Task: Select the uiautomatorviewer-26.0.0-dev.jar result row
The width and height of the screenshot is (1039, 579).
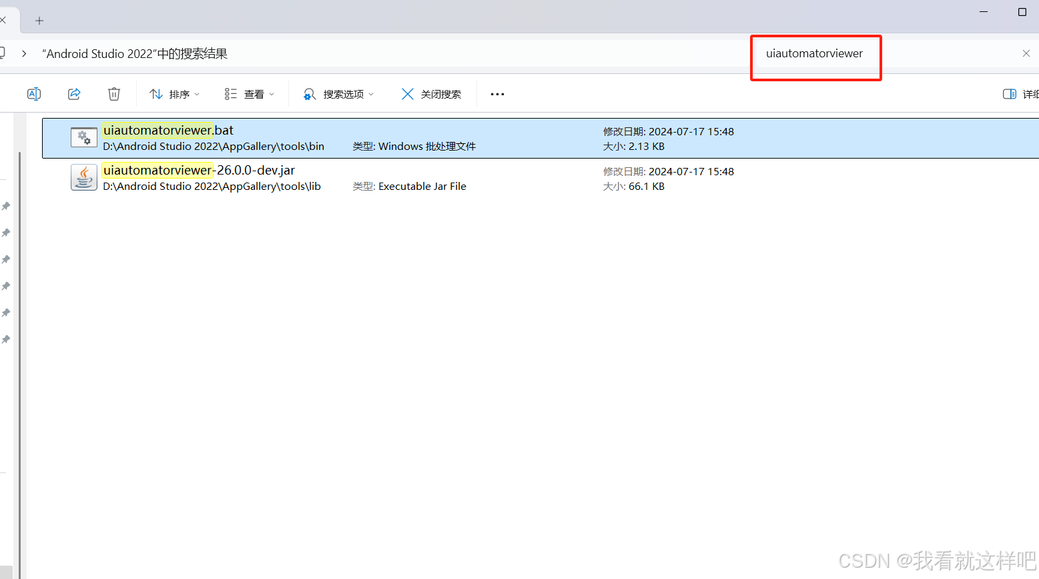Action: (198, 170)
